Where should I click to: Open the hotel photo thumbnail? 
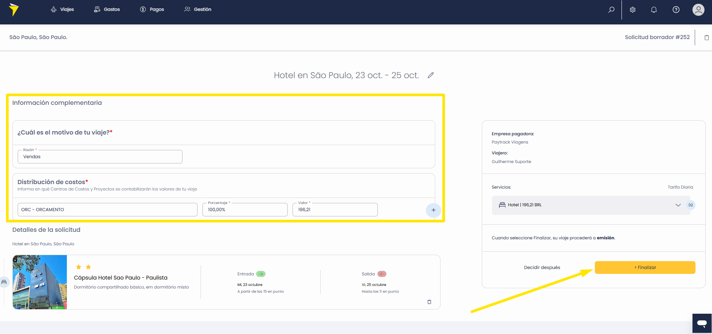pyautogui.click(x=40, y=282)
